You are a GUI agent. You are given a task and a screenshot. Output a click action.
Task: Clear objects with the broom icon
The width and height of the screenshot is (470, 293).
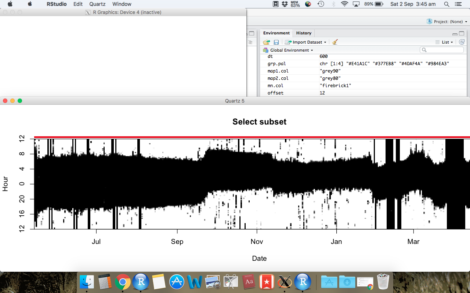335,42
